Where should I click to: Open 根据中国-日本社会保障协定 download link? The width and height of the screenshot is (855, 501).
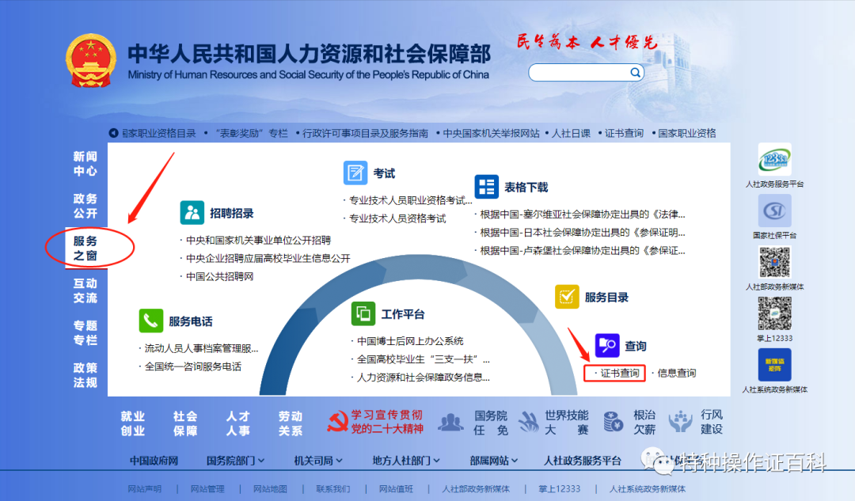(583, 232)
